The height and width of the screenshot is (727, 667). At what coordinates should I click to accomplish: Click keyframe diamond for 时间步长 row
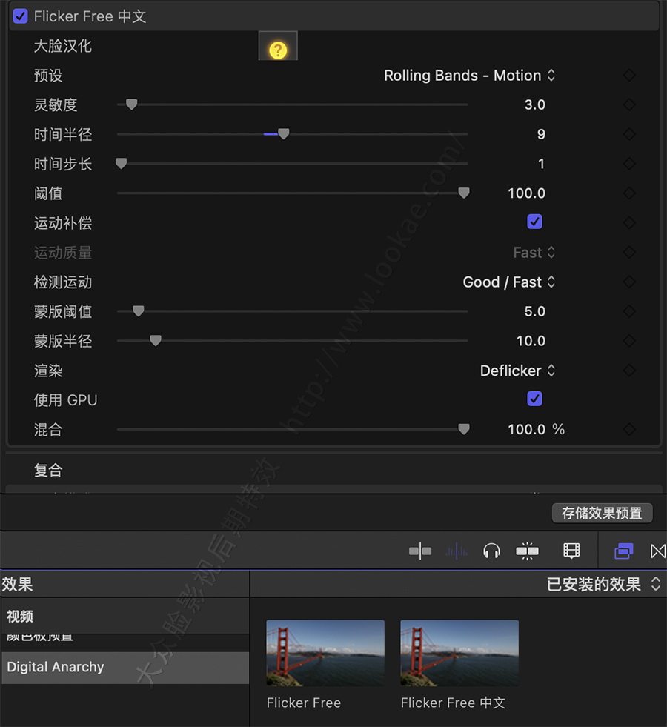[629, 163]
